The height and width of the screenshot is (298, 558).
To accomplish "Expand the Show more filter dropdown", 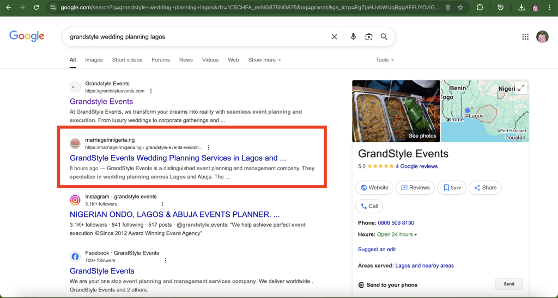I will 264,60.
